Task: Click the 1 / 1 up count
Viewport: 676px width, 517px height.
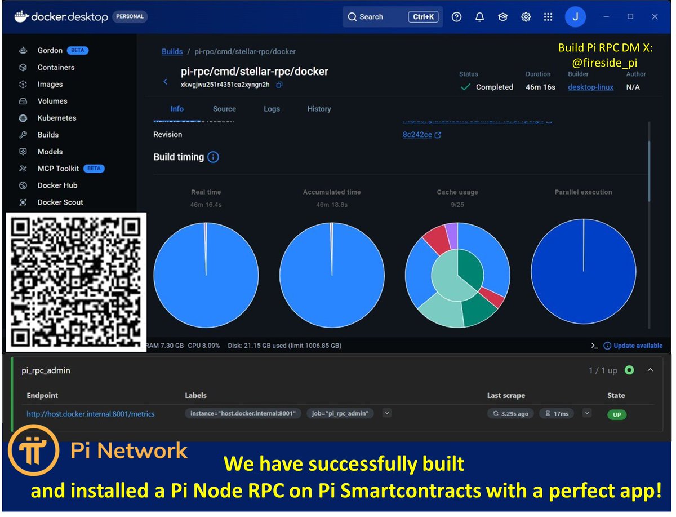Action: click(603, 370)
